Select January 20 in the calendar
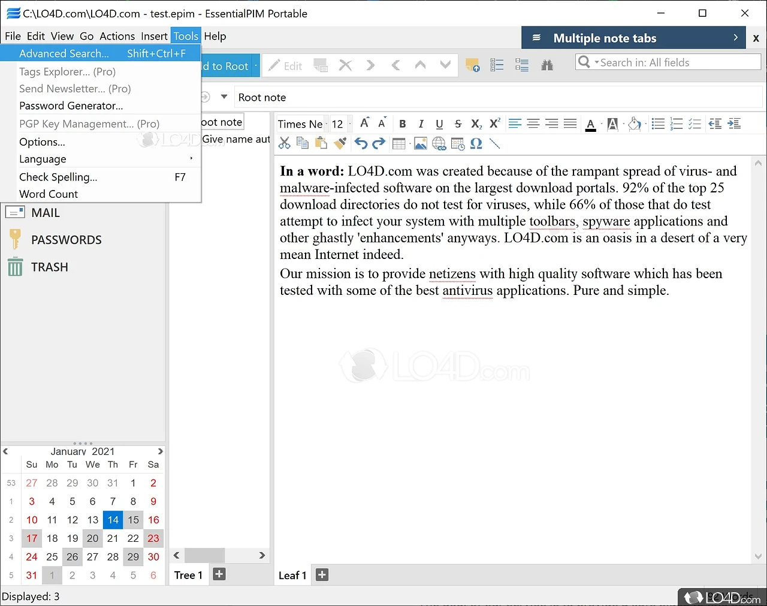The image size is (767, 606). coord(92,538)
